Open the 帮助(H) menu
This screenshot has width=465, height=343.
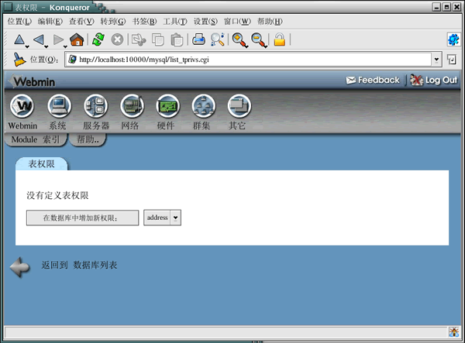[270, 22]
